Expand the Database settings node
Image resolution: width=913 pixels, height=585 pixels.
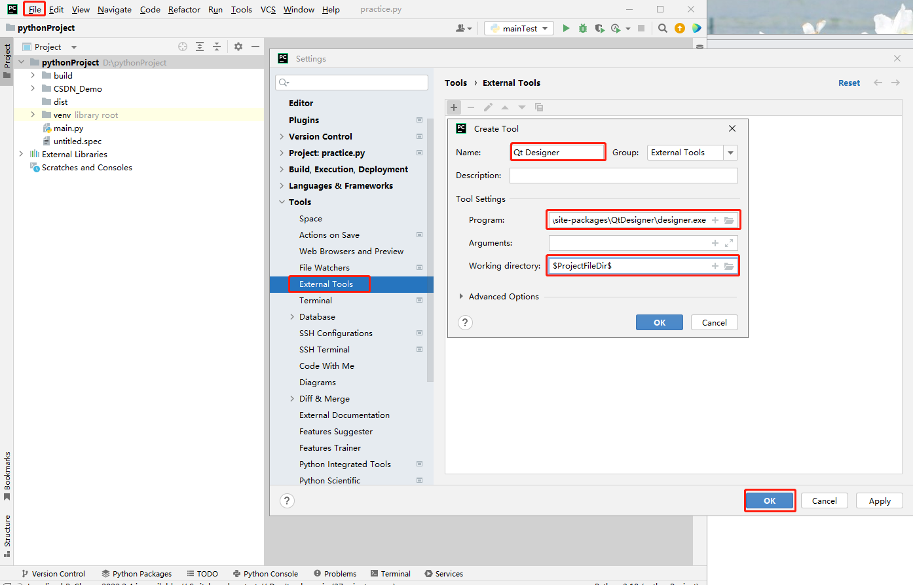292,317
